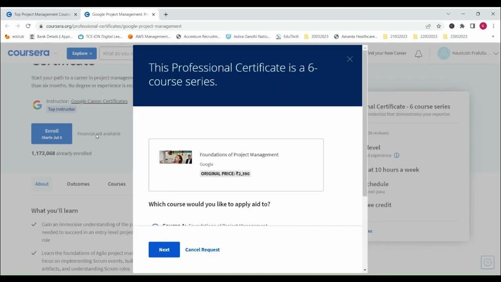The width and height of the screenshot is (501, 282).
Task: Open the 22032023 bookmark folder
Action: [425, 36]
